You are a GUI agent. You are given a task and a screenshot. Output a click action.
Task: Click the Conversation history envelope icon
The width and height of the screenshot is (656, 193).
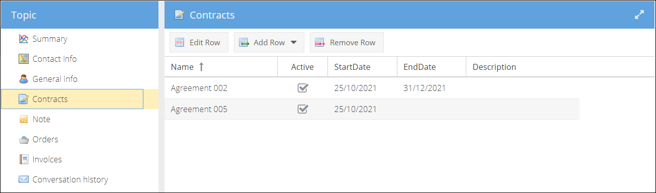click(24, 179)
